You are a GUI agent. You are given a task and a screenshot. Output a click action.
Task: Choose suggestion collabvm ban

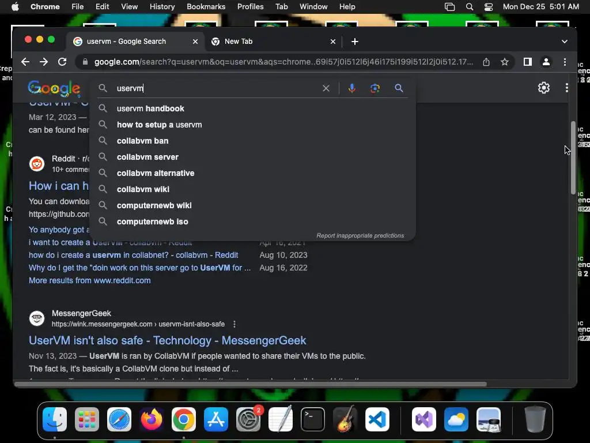[252, 141]
